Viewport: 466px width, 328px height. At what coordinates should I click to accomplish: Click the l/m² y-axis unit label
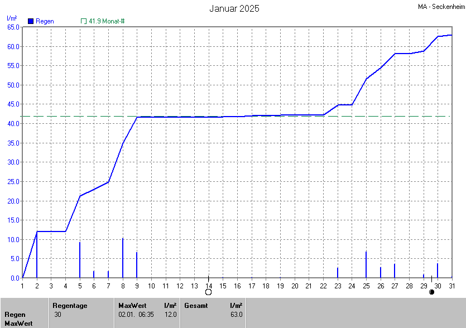[11, 18]
